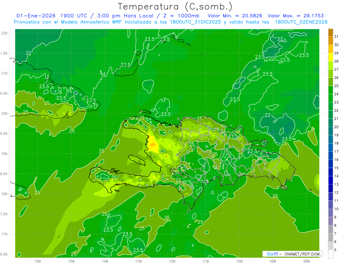Click the '21N' latitude axis label

[x=4, y=73]
